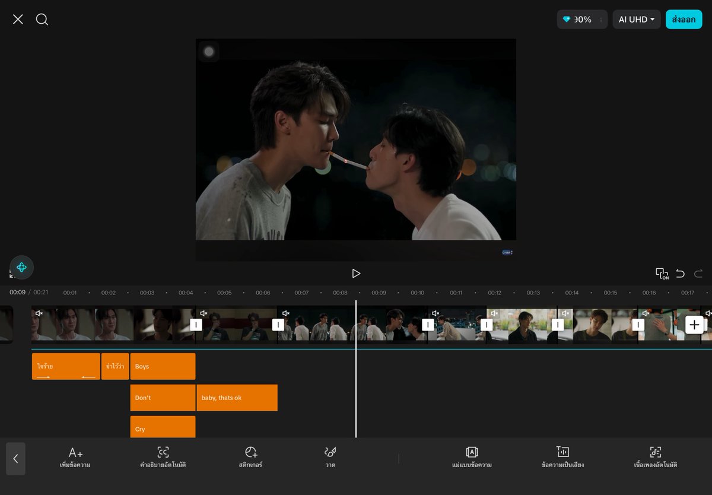Viewport: 712px width, 495px height.
Task: Click the 00:05 mark on the time ruler
Action: [224, 293]
